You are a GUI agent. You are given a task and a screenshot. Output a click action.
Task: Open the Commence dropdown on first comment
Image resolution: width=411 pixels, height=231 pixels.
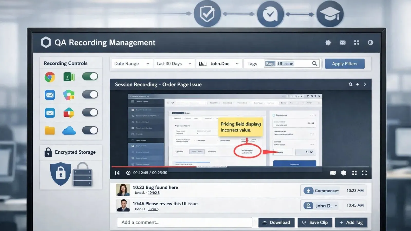point(321,191)
